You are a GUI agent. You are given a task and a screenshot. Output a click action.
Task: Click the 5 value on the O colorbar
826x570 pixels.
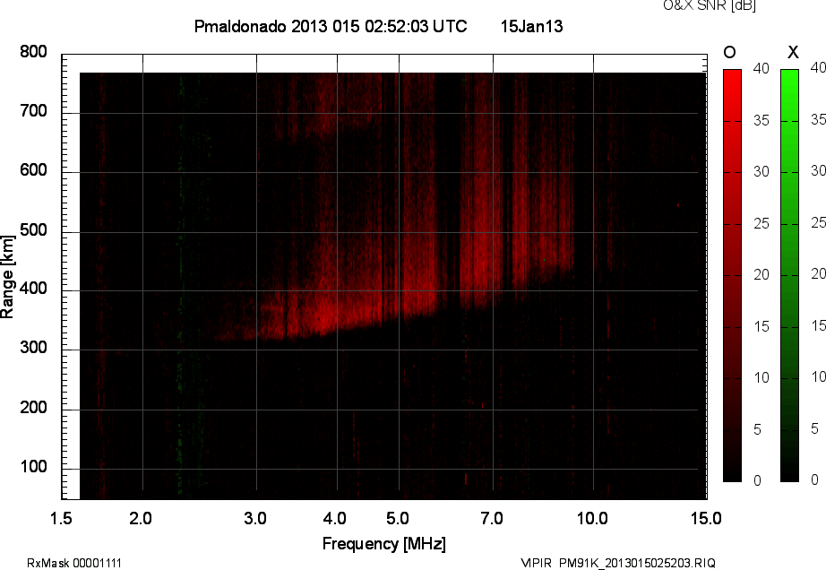[x=758, y=430]
